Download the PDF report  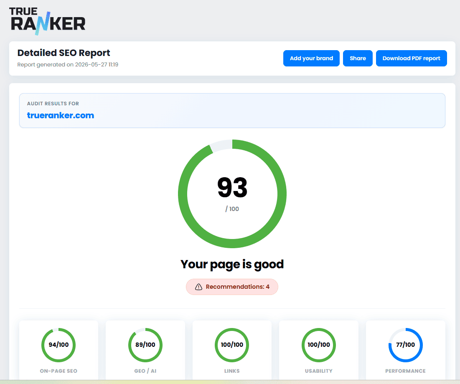coord(411,58)
